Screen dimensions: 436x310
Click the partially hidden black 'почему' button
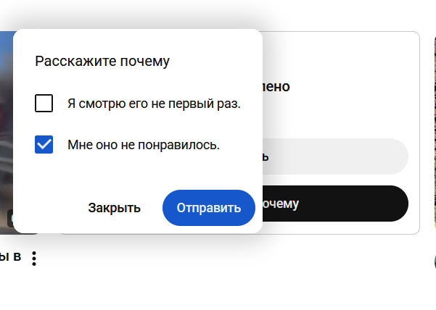(335, 204)
